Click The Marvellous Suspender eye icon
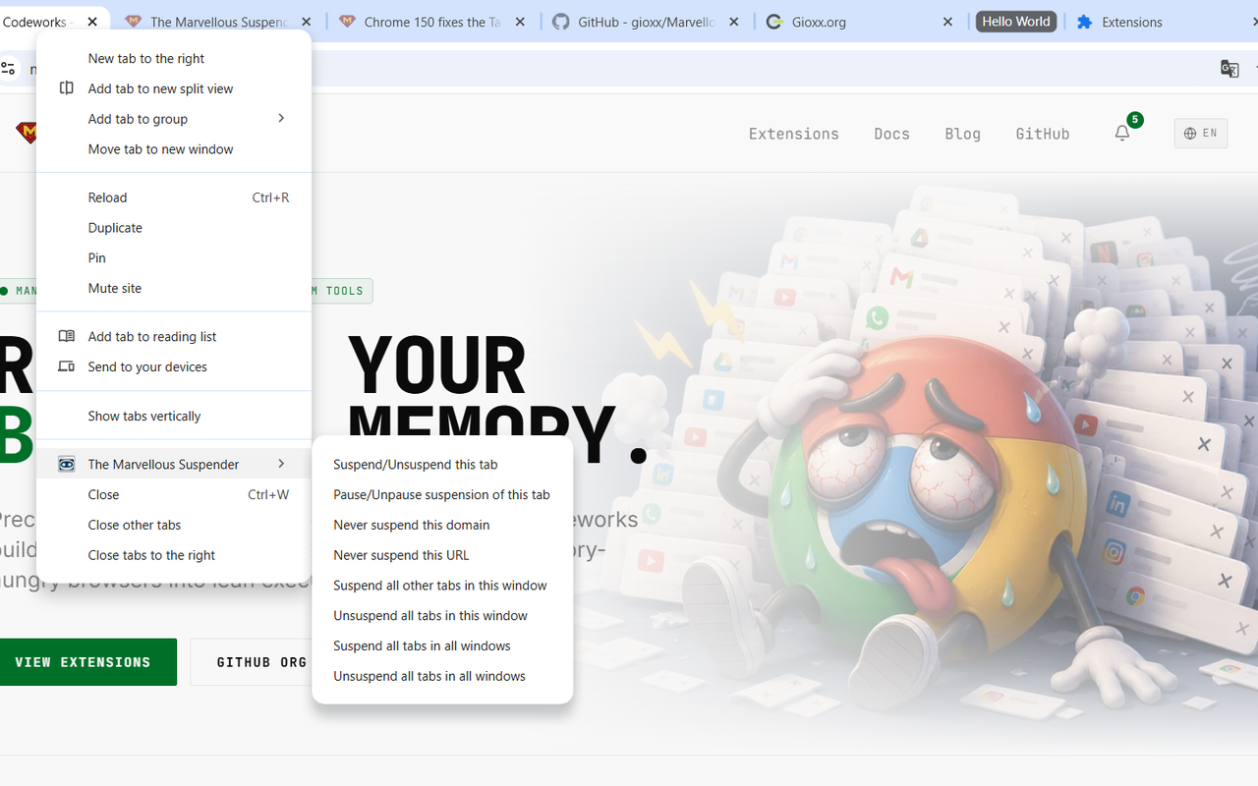This screenshot has height=786, width=1258. tap(67, 464)
